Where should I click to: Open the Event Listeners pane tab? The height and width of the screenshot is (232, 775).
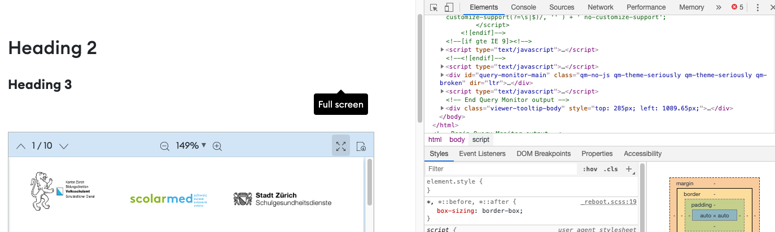coord(481,154)
